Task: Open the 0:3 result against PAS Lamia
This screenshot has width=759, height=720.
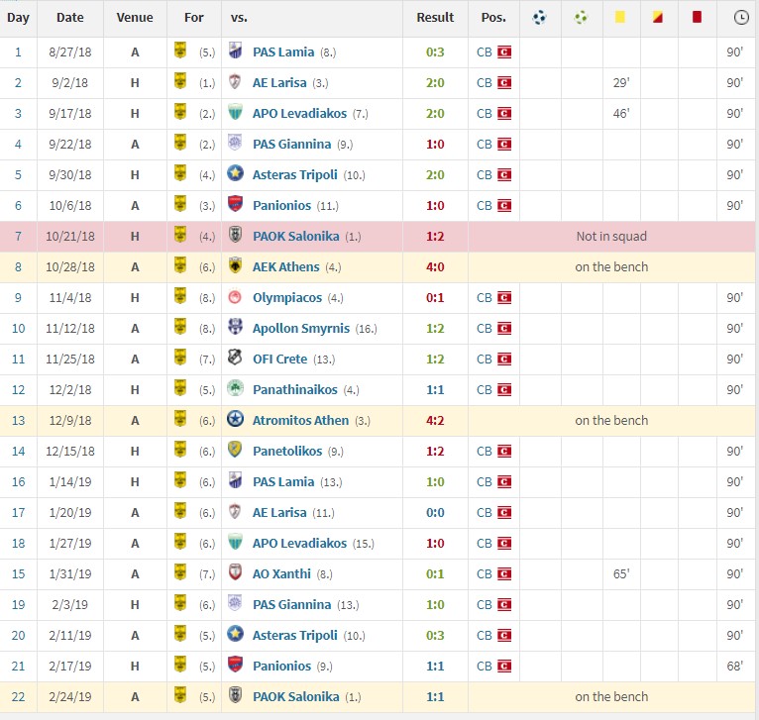Action: click(435, 51)
